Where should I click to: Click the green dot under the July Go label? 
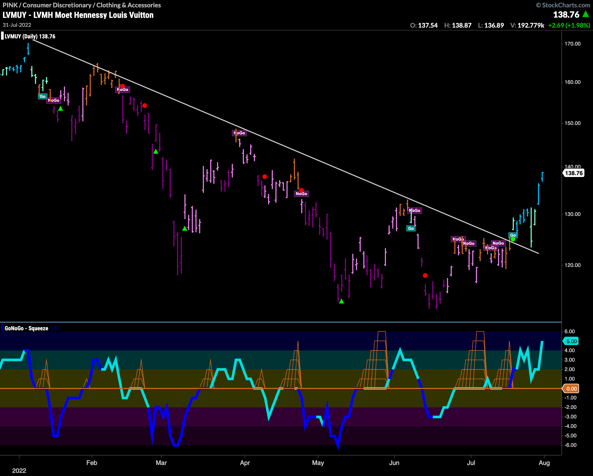pyautogui.click(x=513, y=239)
